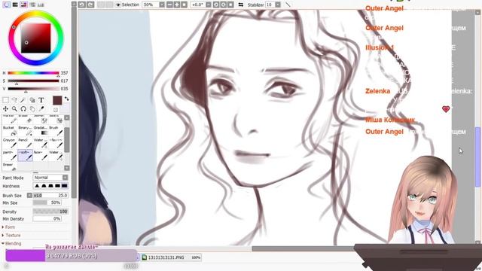Select the Brush tool
482x271 pixels.
[x=56, y=131]
